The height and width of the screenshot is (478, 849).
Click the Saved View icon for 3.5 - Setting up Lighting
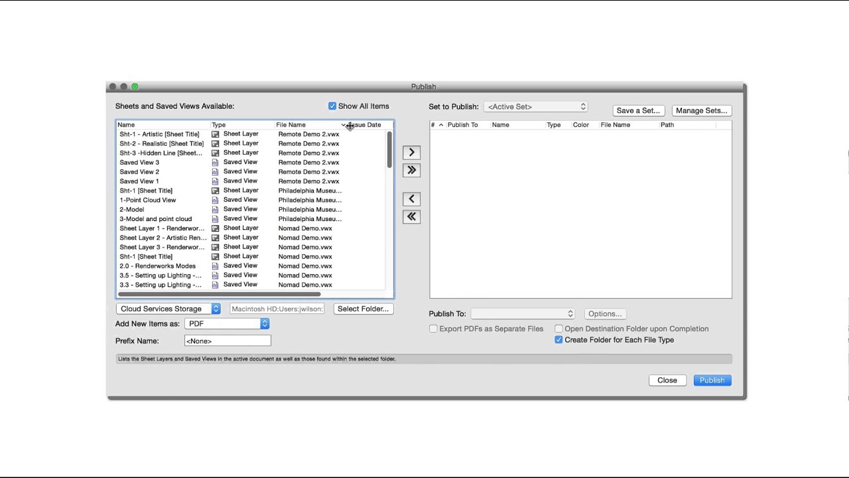[x=216, y=275]
